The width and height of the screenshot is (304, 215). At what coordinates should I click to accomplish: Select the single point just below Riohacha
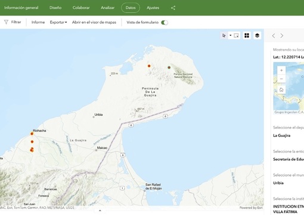32,142
